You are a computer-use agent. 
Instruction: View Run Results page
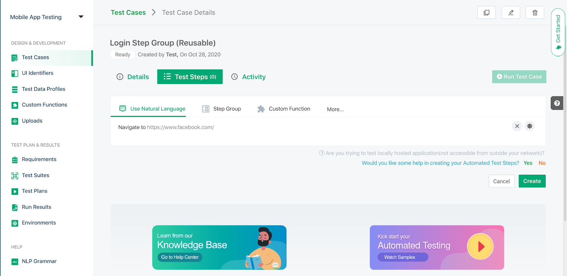coord(37,207)
